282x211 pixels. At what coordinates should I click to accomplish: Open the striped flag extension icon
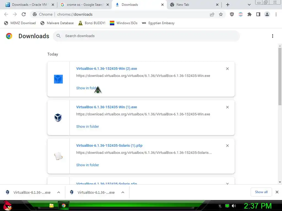click(x=241, y=14)
